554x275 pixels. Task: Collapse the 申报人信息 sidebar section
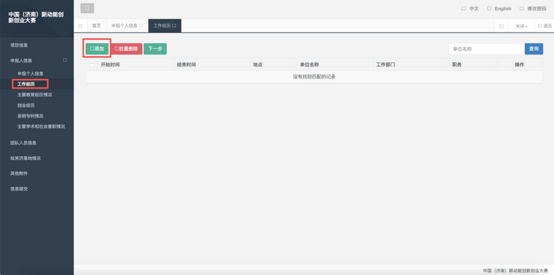click(x=65, y=60)
